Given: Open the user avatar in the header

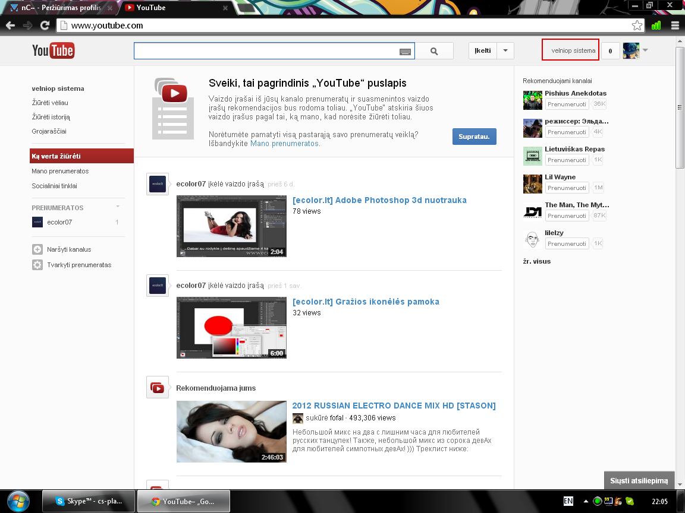Looking at the screenshot, I should [x=631, y=50].
